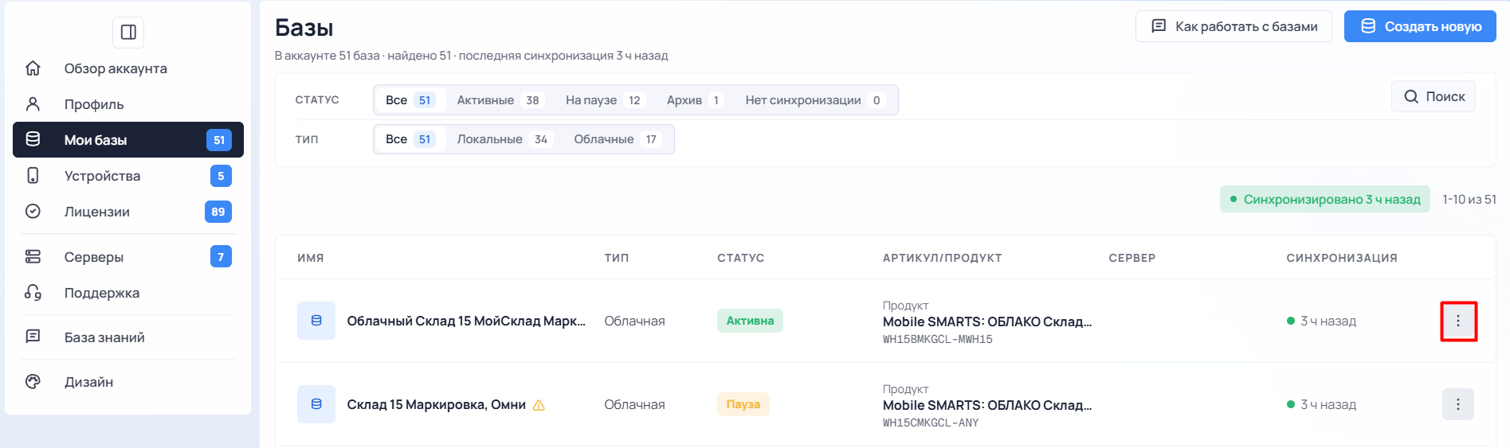Click the database icon of Облачный Склад 15 row
The width and height of the screenshot is (1510, 448).
(316, 321)
